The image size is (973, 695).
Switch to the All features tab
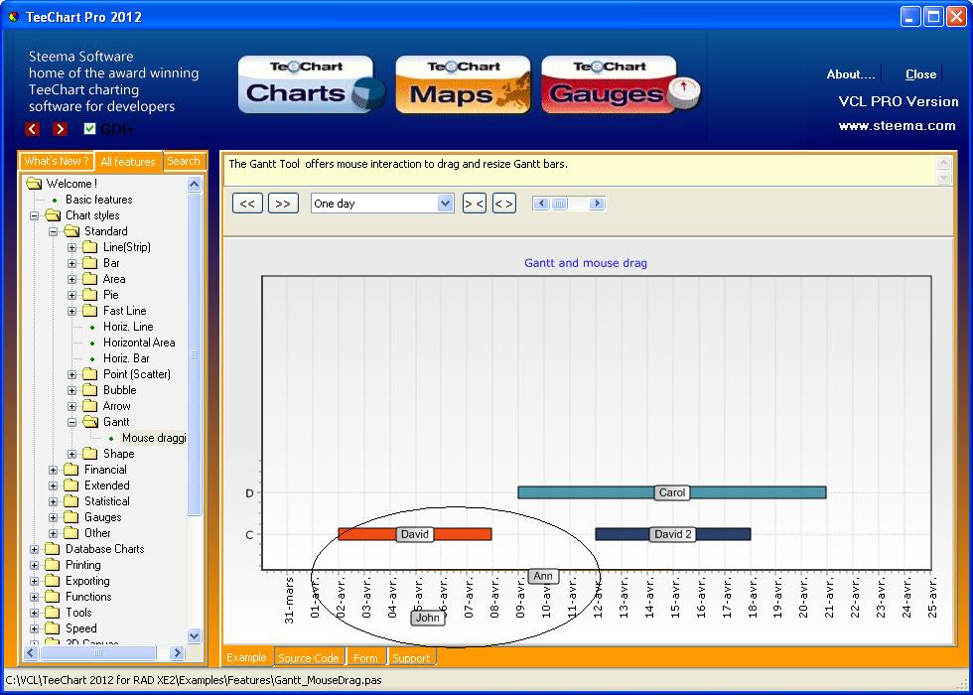click(x=128, y=161)
